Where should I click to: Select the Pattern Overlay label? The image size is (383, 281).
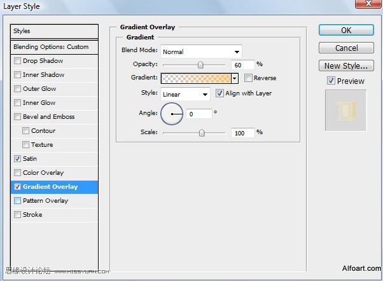45,201
